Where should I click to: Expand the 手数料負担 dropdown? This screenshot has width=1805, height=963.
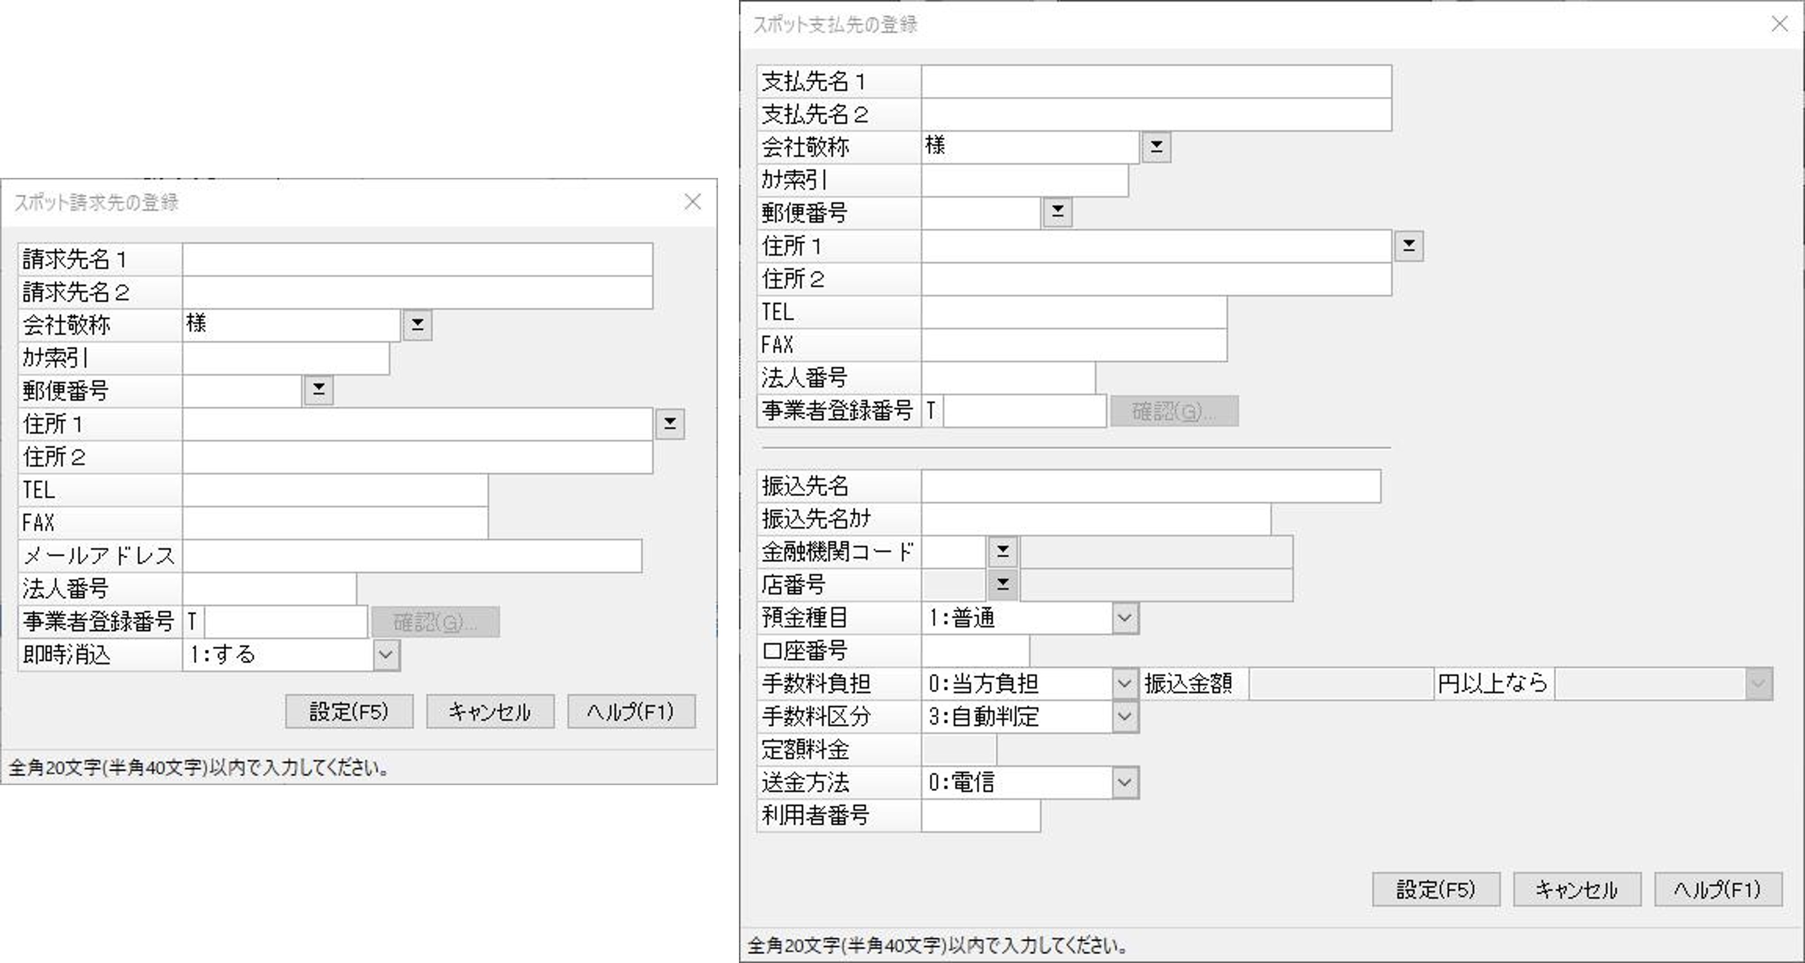click(1124, 683)
